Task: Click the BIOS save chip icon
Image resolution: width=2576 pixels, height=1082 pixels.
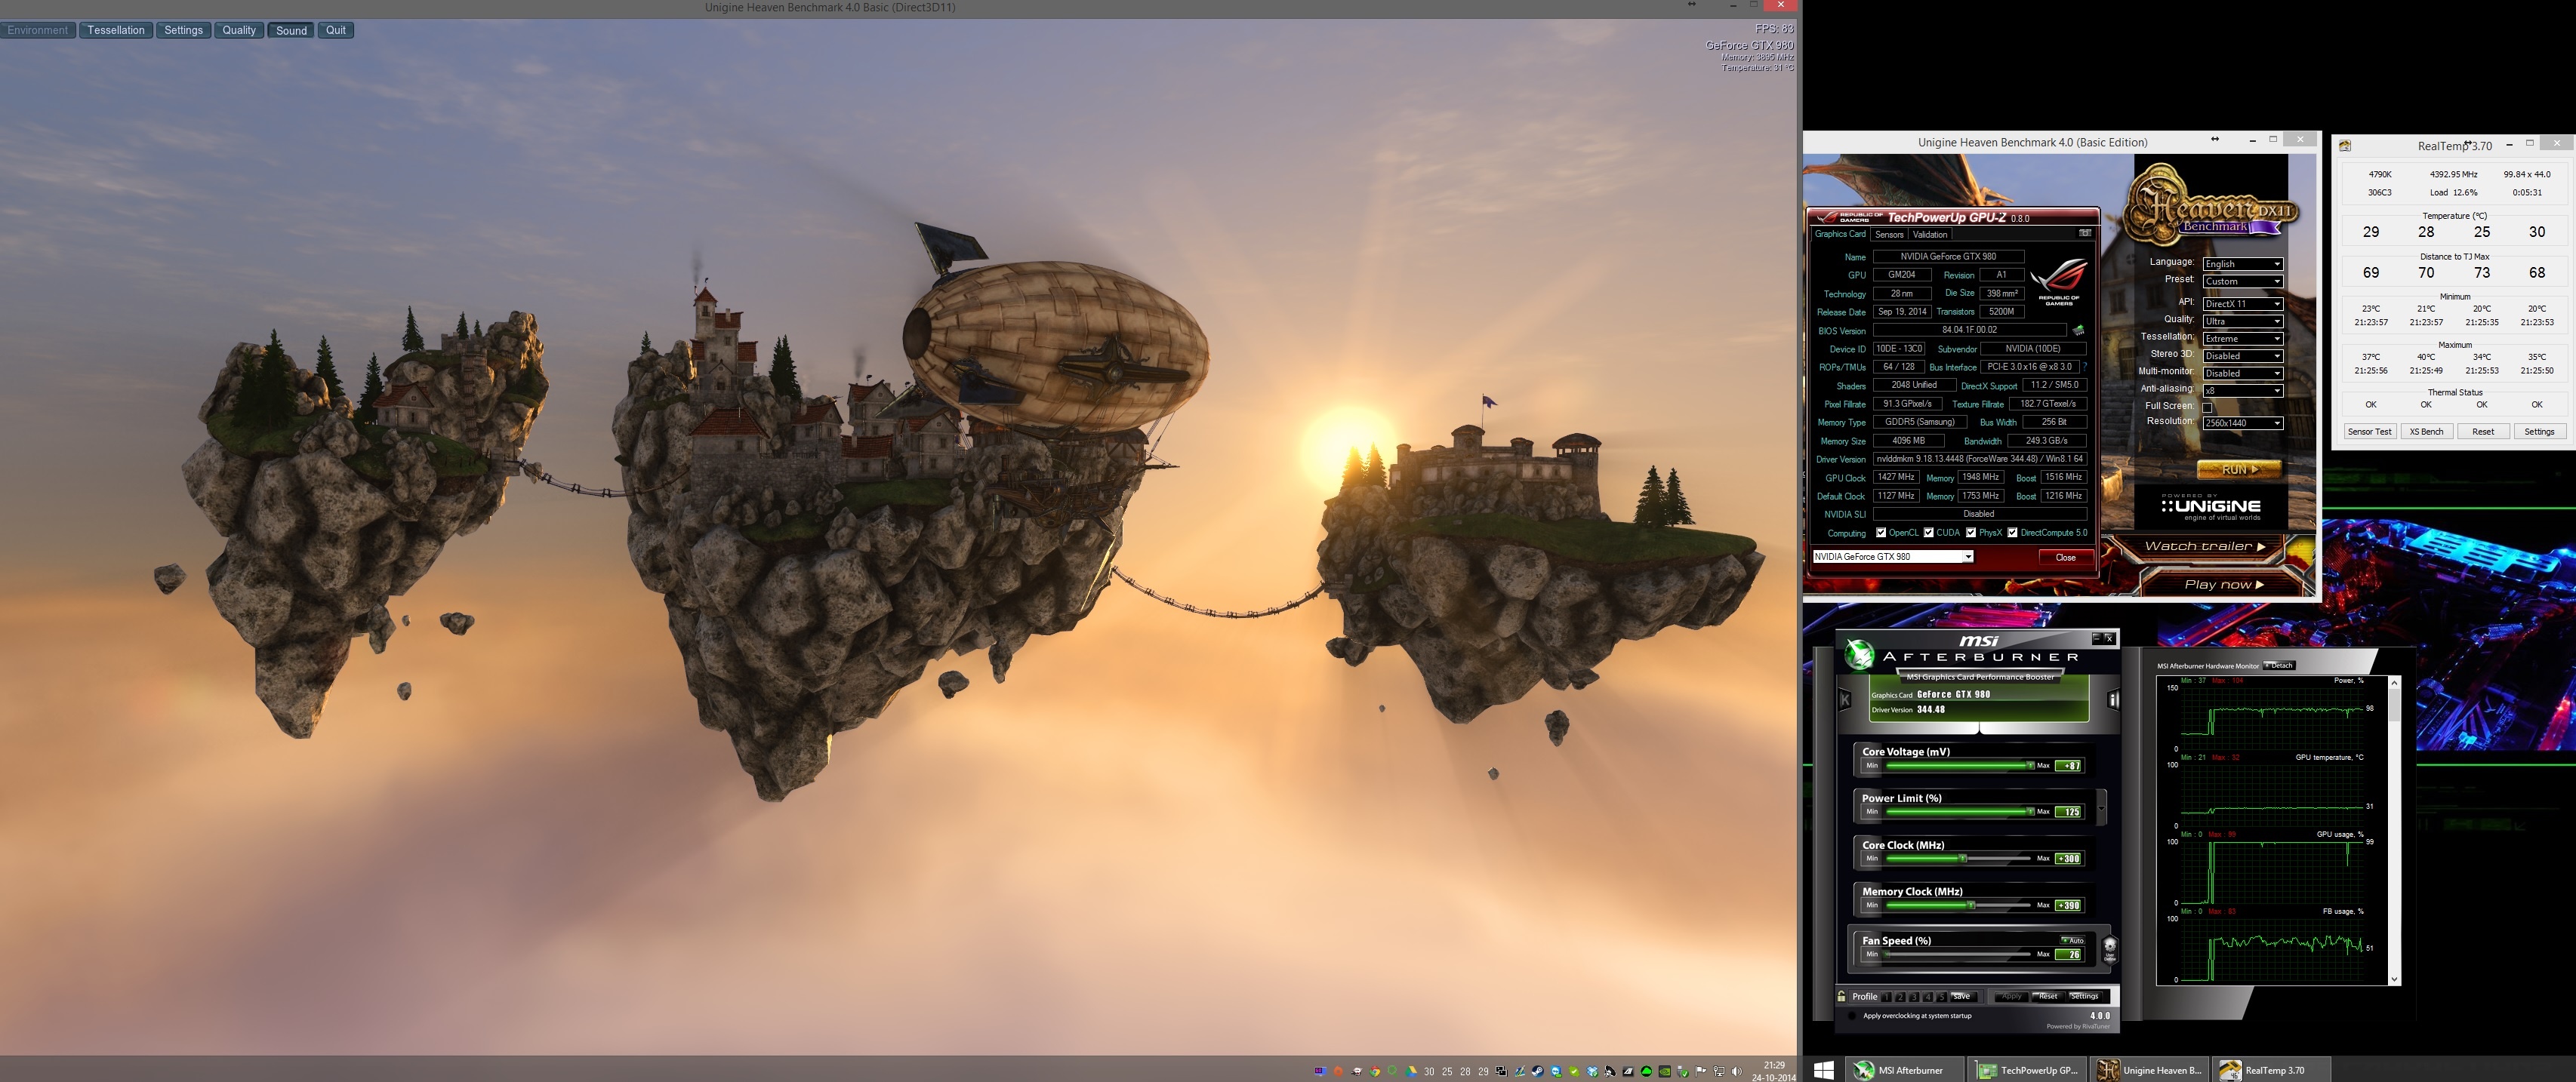Action: click(x=2078, y=330)
